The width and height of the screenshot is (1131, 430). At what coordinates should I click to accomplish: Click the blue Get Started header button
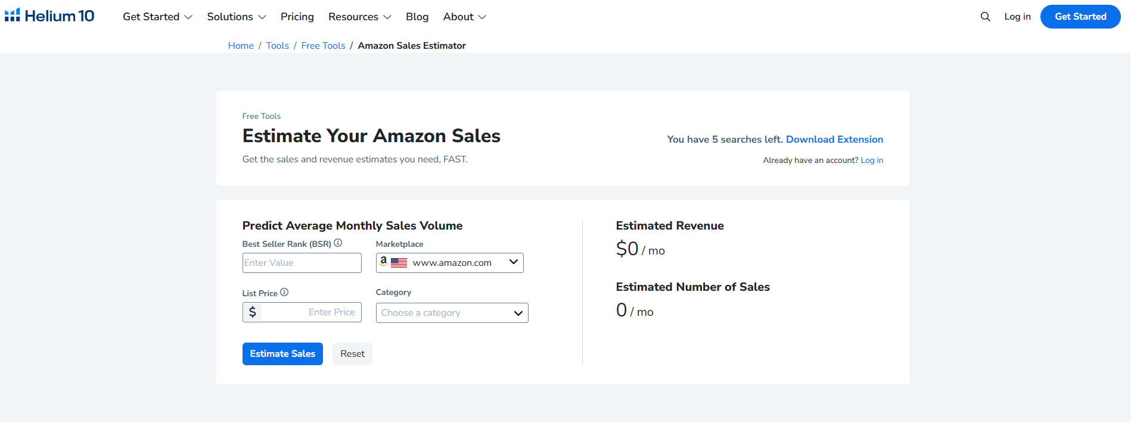1080,17
